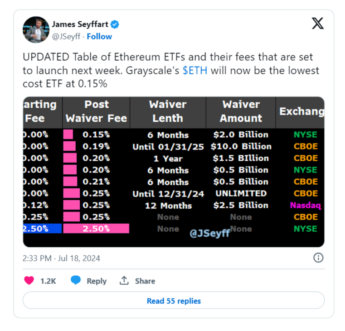Click the share upload icon

tap(124, 281)
